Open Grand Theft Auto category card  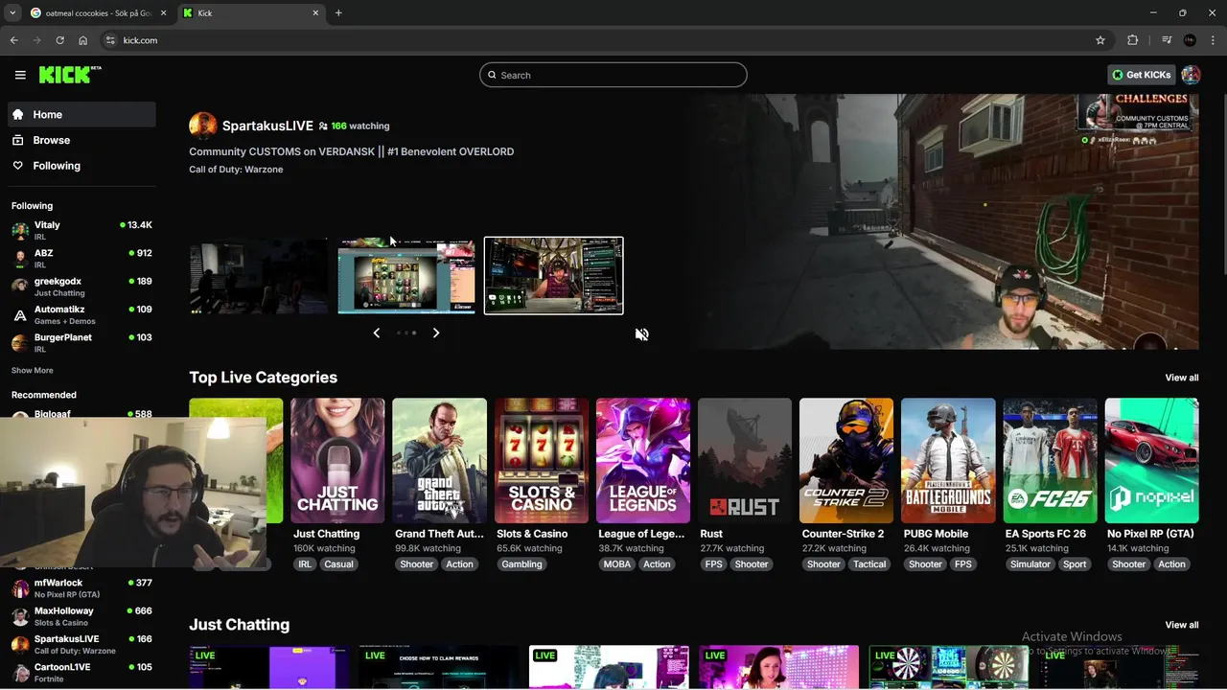click(439, 461)
